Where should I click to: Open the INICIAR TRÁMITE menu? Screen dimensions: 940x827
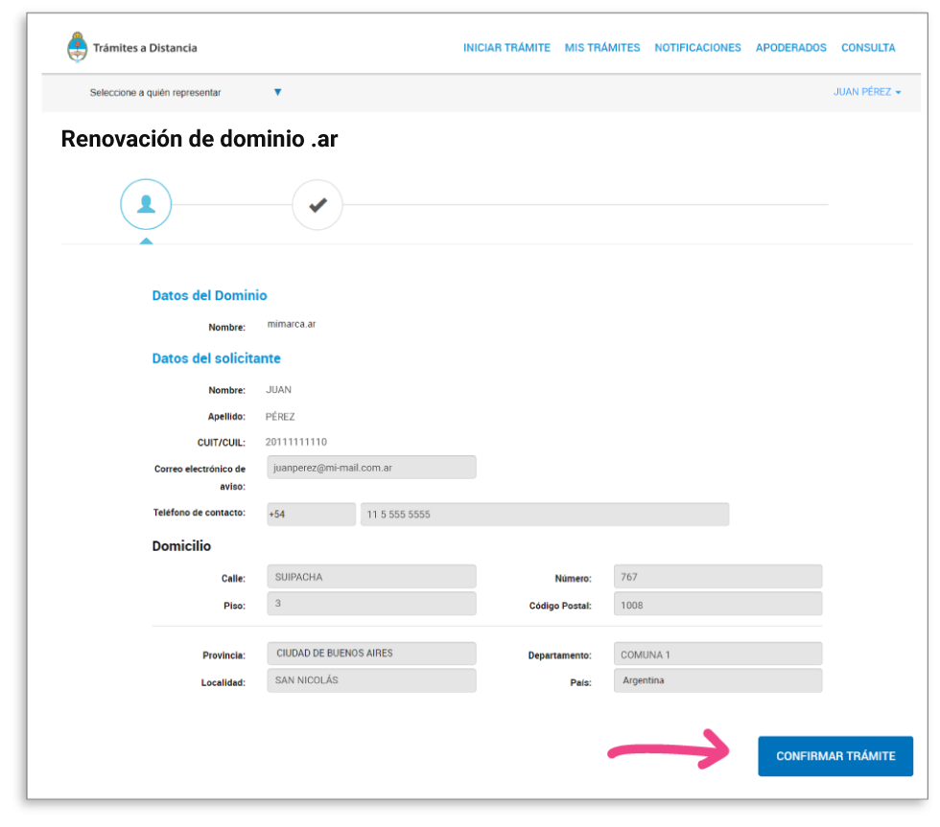tap(506, 47)
